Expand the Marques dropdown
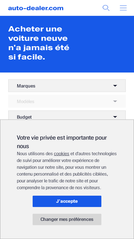Image resolution: width=134 pixels, height=239 pixels. pyautogui.click(x=67, y=86)
